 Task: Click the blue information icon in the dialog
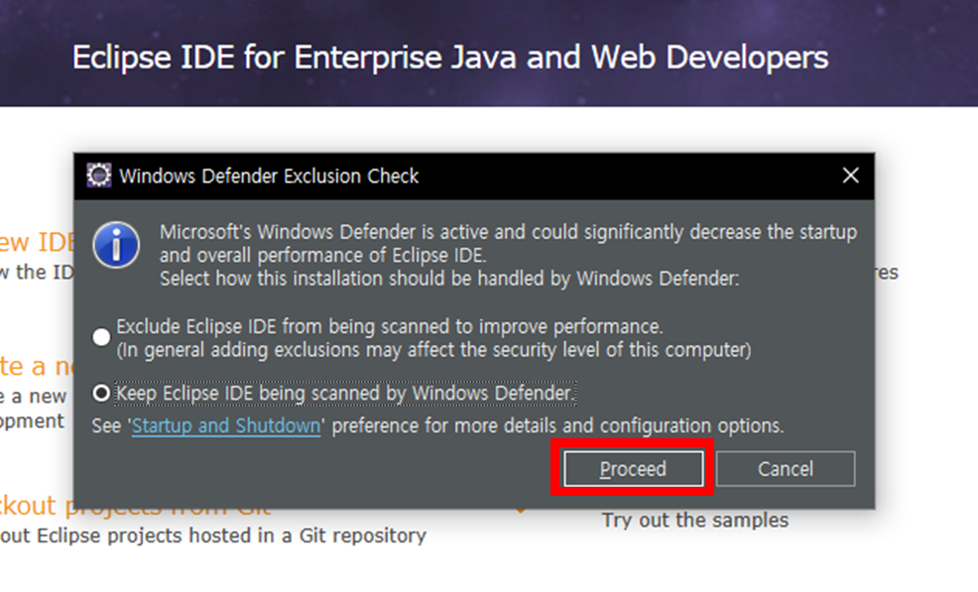116,245
